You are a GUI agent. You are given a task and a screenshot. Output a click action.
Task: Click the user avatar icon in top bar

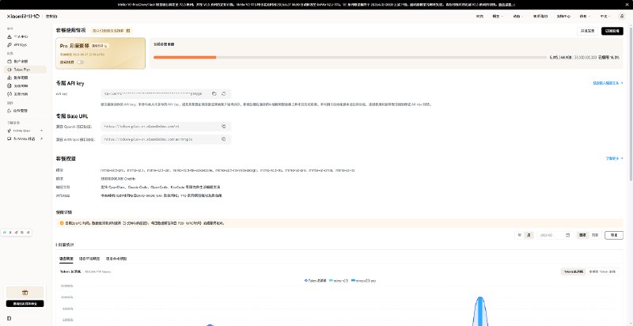click(x=621, y=16)
